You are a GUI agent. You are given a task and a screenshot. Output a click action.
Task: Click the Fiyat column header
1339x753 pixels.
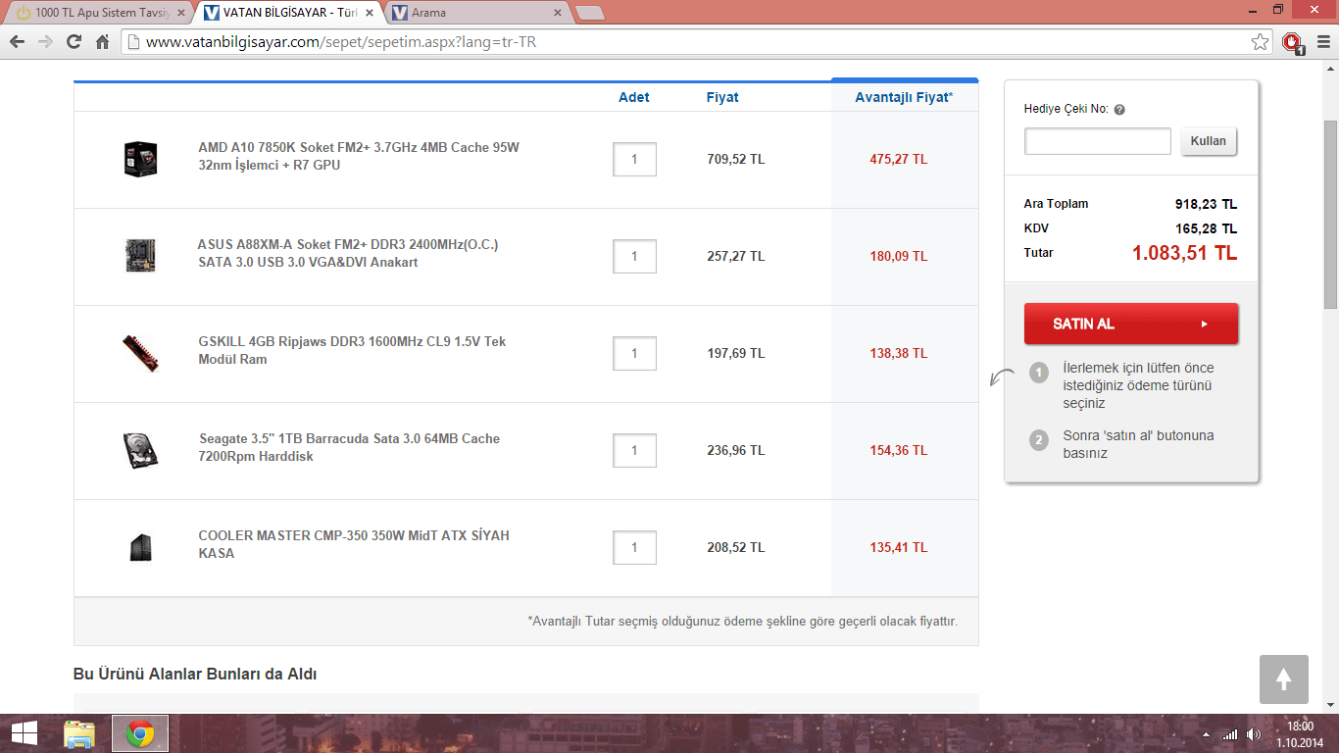722,97
